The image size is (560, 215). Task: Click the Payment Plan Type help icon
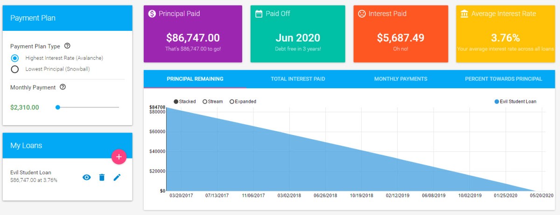pyautogui.click(x=67, y=46)
